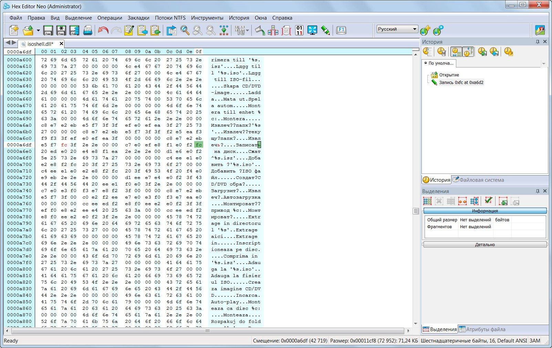The width and height of the screenshot is (552, 348).
Task: Click the Open file folder icon
Action: click(x=28, y=30)
